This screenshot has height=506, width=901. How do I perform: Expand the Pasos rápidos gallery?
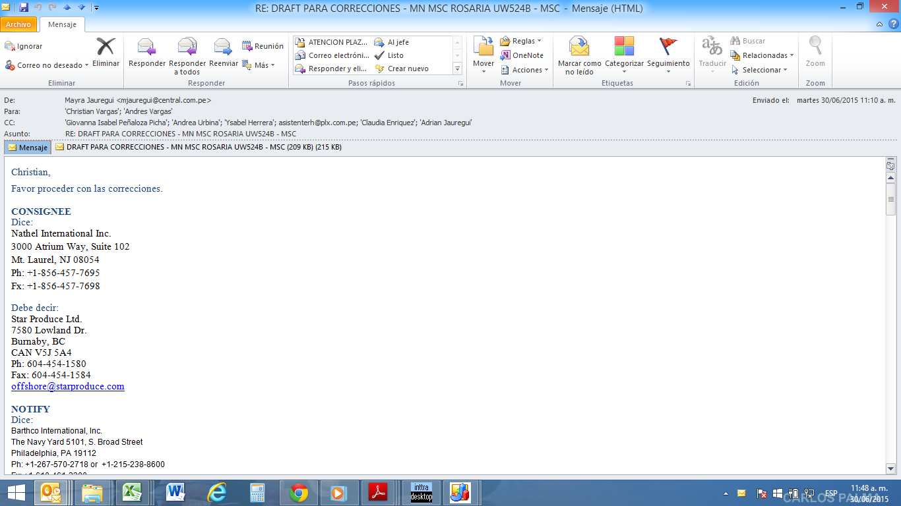click(457, 69)
